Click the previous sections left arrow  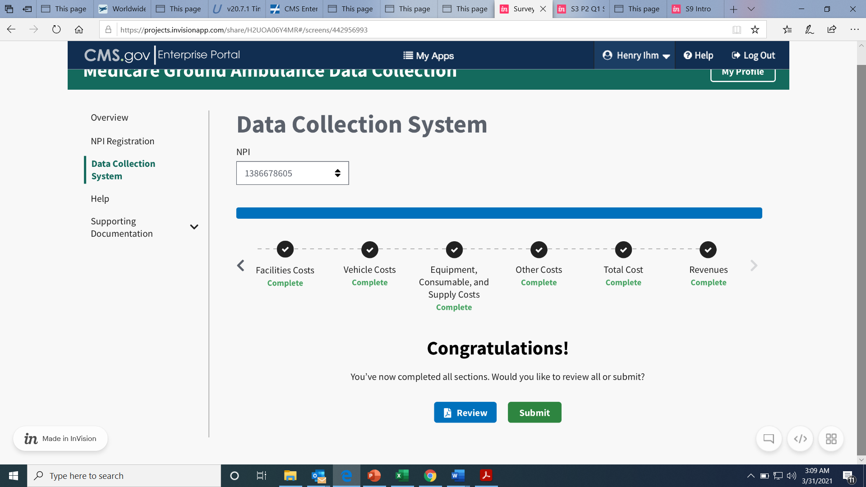[241, 266]
